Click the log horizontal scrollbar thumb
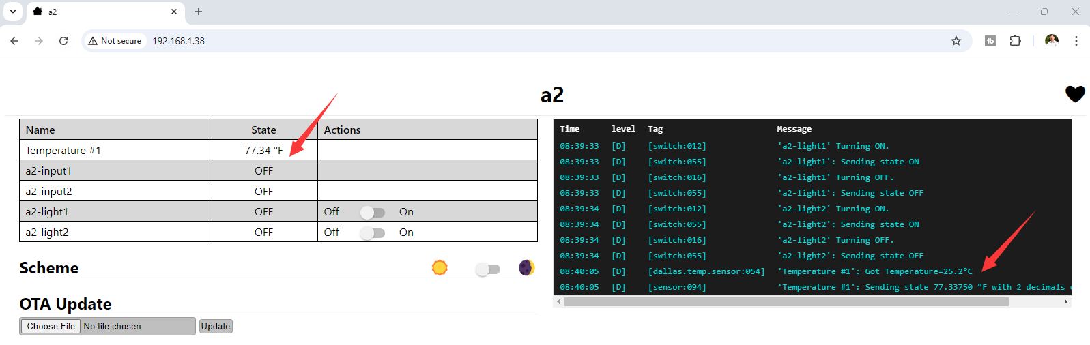 [x=785, y=301]
